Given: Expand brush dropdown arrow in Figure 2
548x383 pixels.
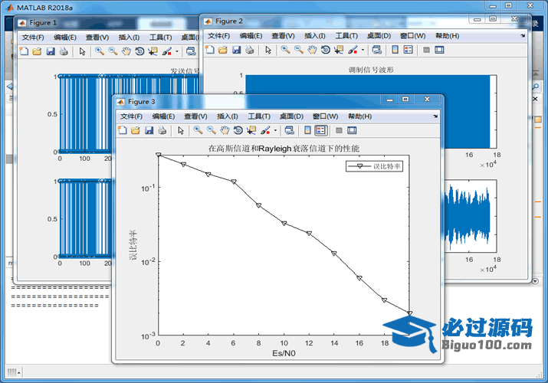Looking at the screenshot, I should (363, 50).
